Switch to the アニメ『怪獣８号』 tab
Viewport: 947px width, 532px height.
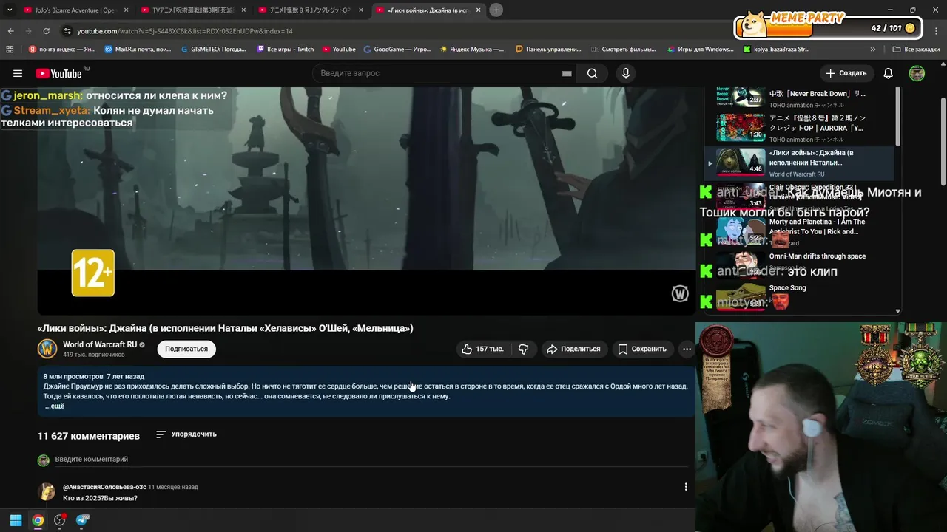click(x=309, y=10)
